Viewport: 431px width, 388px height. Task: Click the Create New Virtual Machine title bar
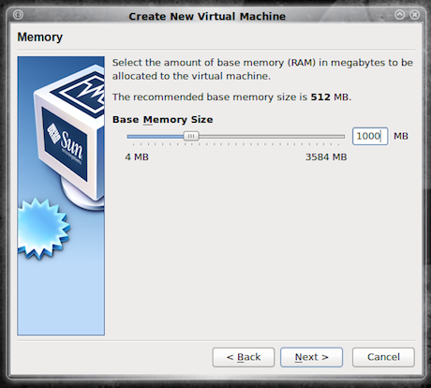click(x=207, y=16)
